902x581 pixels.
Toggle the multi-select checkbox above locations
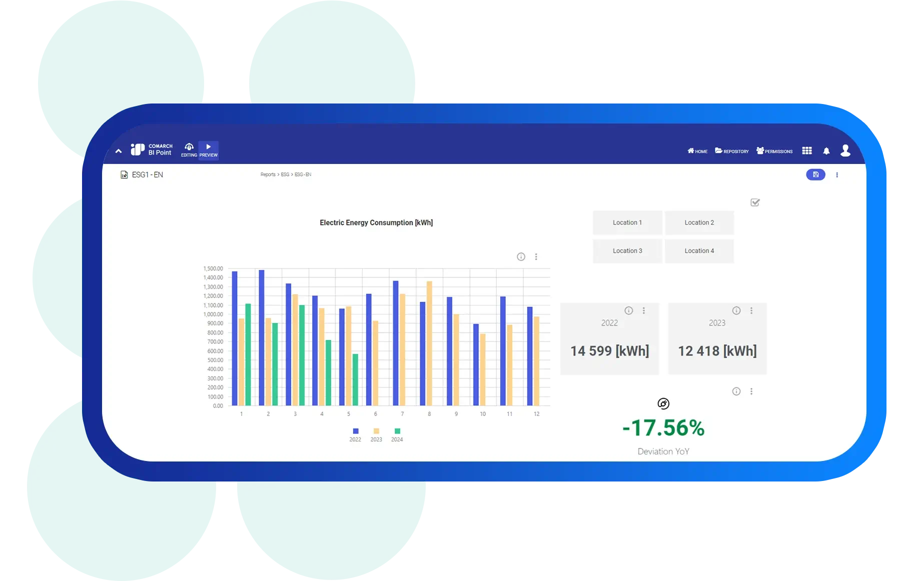(755, 202)
